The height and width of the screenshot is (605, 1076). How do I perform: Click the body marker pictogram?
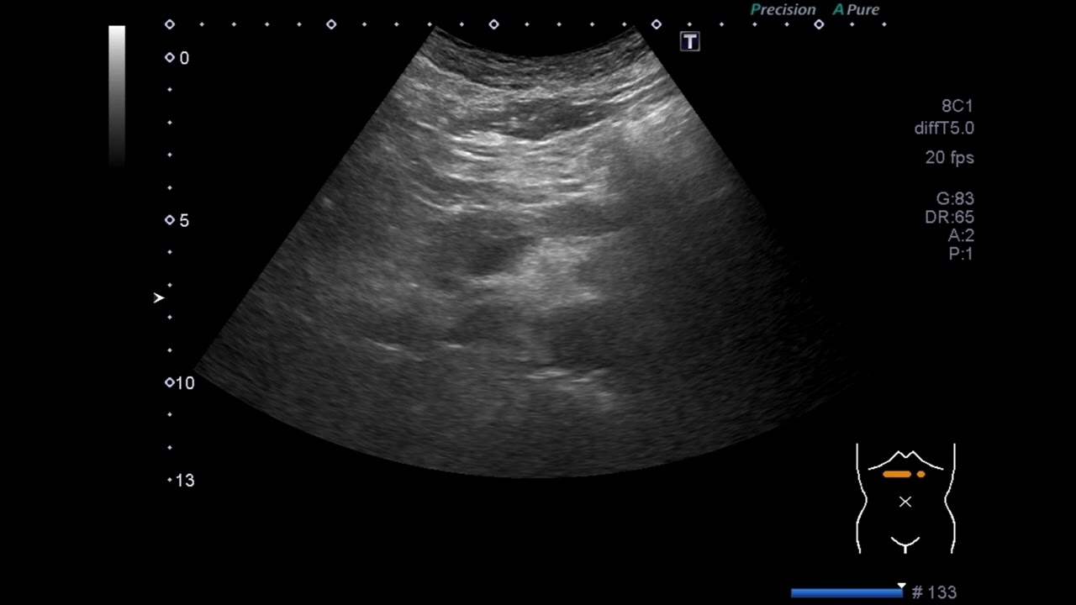(905, 498)
